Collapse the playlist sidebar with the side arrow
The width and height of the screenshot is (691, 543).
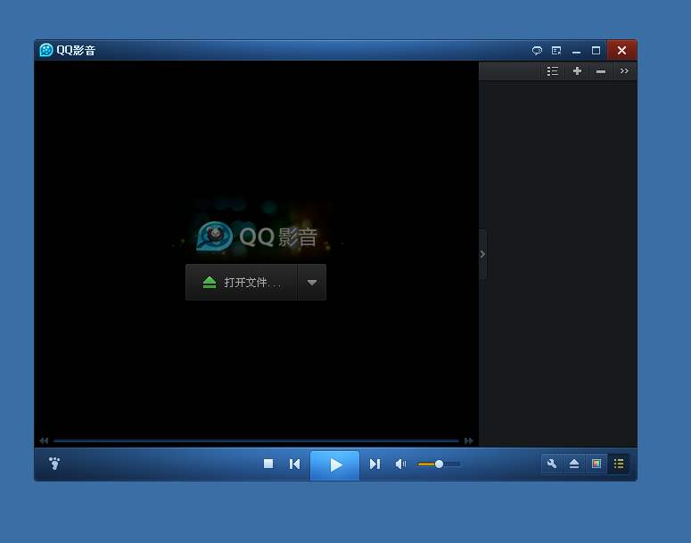click(x=482, y=254)
